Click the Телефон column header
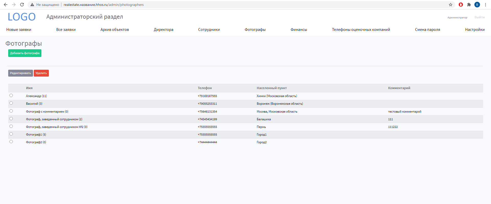491x204 pixels. (x=205, y=88)
